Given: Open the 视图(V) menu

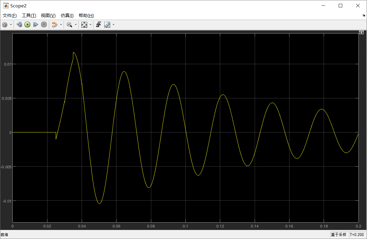Looking at the screenshot, I should tap(48, 16).
